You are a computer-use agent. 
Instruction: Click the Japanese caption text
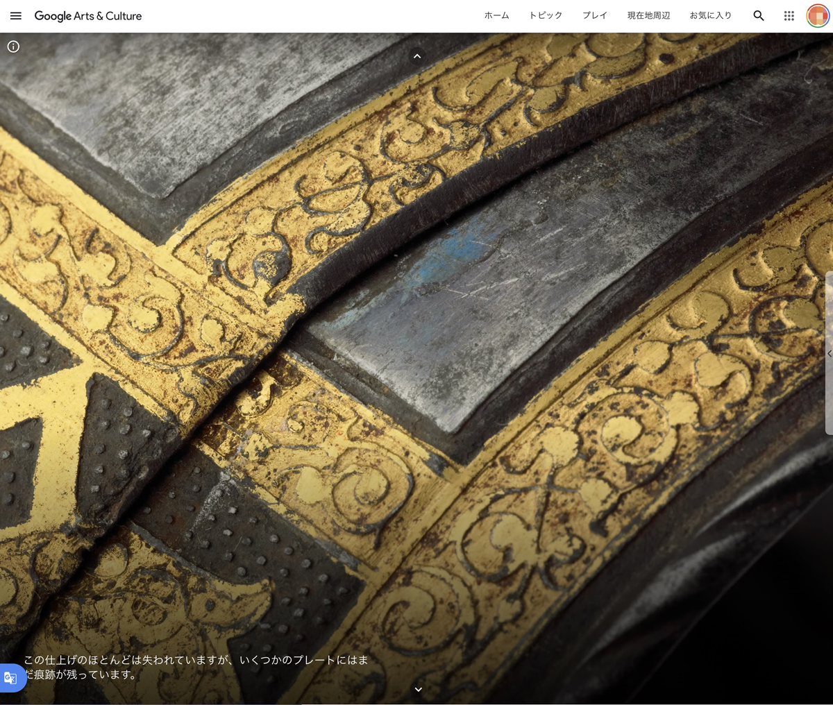click(196, 667)
